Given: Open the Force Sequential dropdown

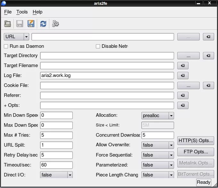Looking at the screenshot, I should click(158, 155).
